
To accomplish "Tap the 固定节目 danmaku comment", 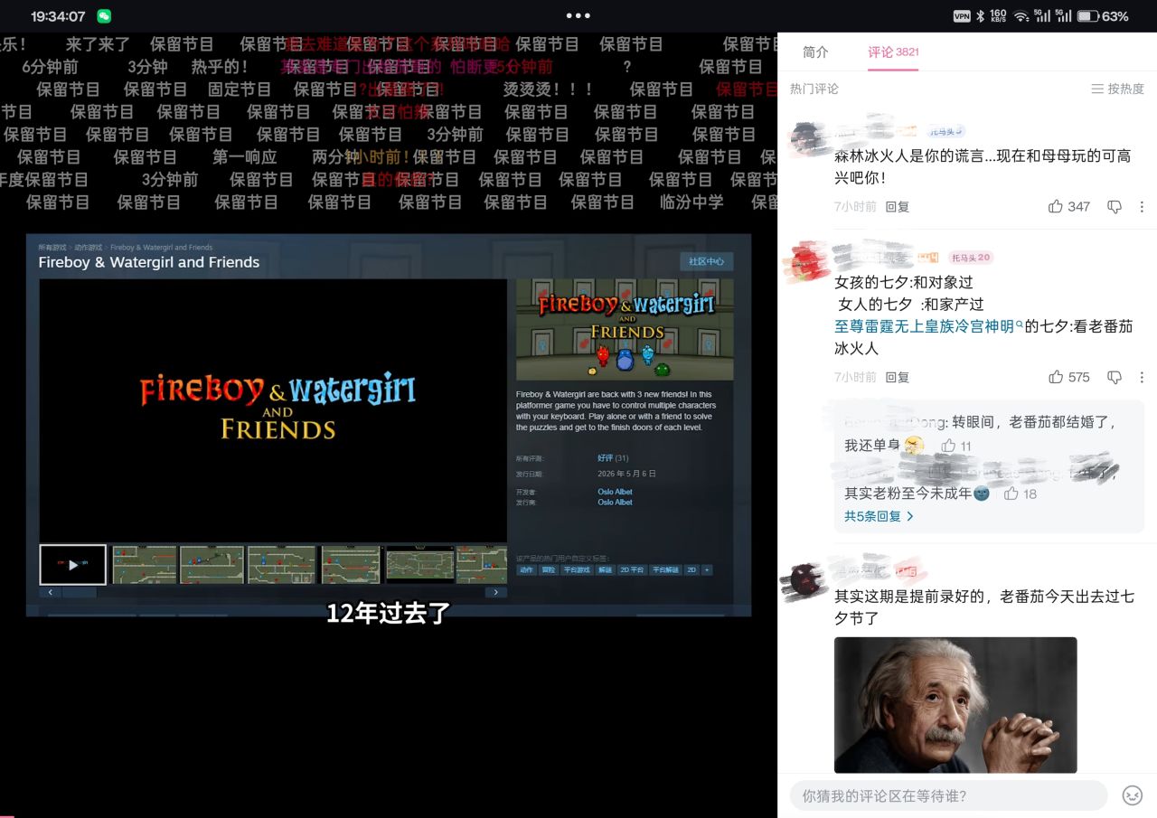I will pos(240,89).
